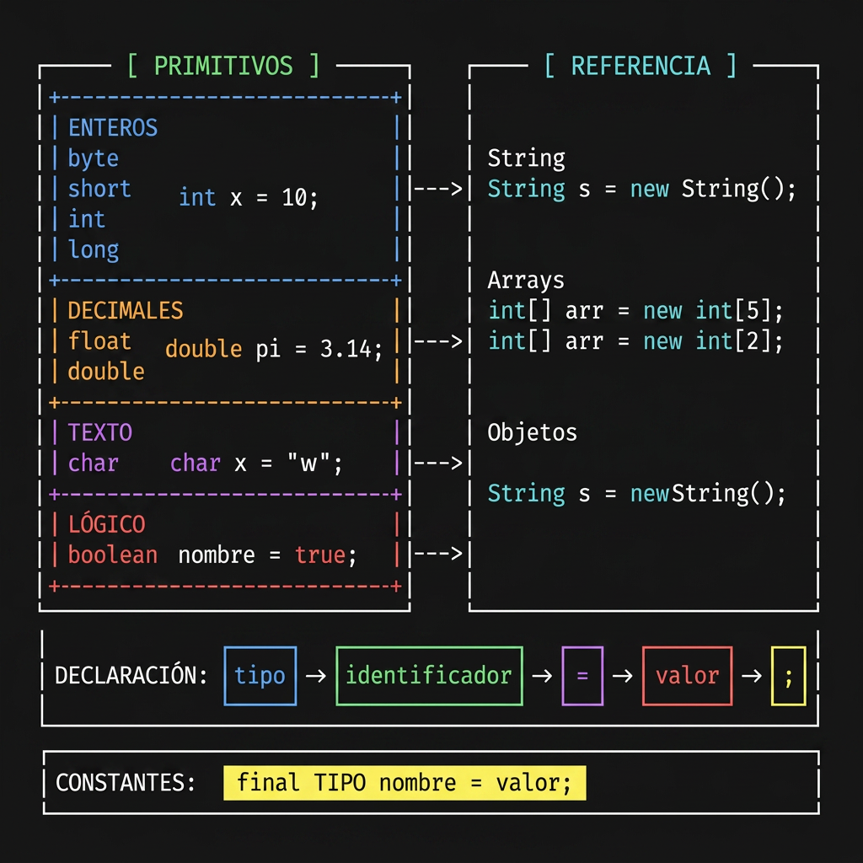This screenshot has height=863, width=863.
Task: Click the yellow 'final TIPO nombre = valor;' highlight
Action: 404,783
